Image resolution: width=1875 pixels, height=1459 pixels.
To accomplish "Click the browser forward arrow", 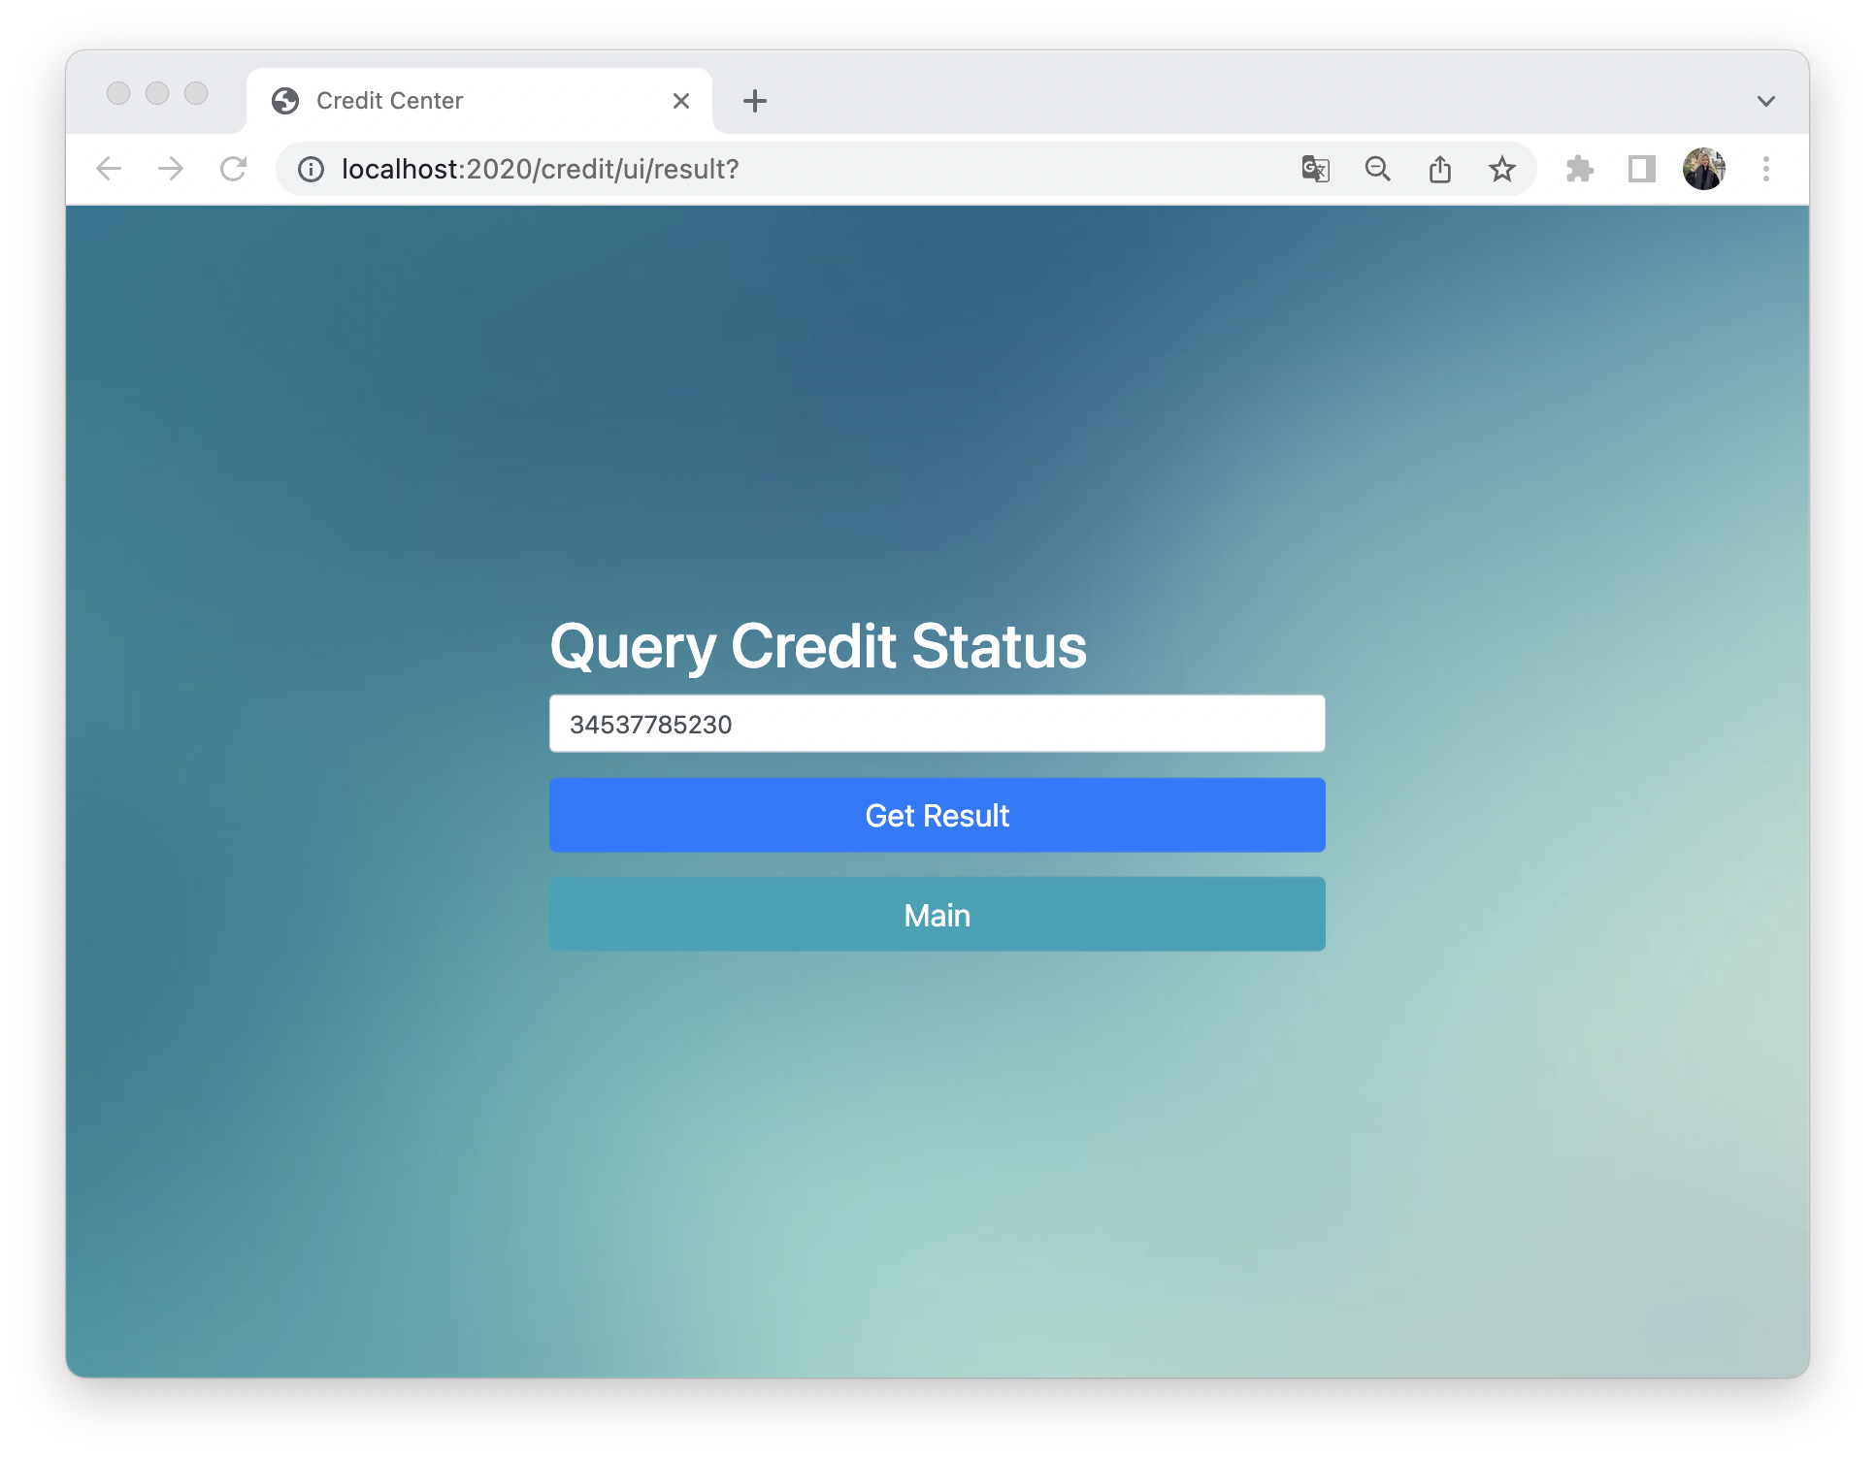I will pyautogui.click(x=171, y=169).
